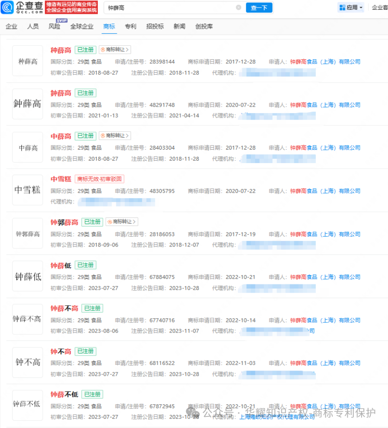This screenshot has width=388, height=428.
Task: Open the 钟不高 trademark image
Action: 28,363
